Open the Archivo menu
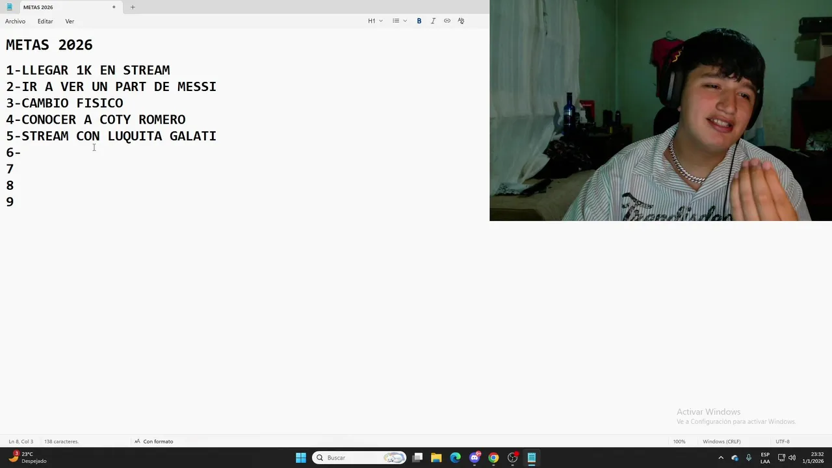The height and width of the screenshot is (468, 832). pos(16,21)
